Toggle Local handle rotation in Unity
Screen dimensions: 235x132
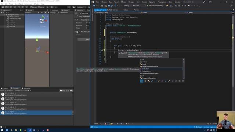click(41, 7)
